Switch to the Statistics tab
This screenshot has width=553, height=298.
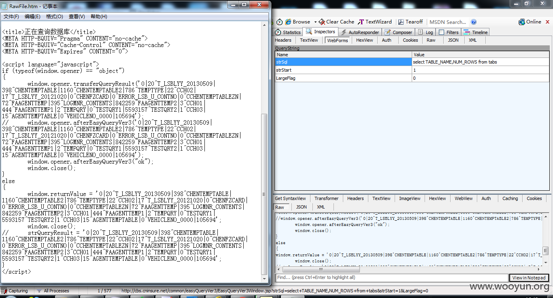click(x=288, y=32)
